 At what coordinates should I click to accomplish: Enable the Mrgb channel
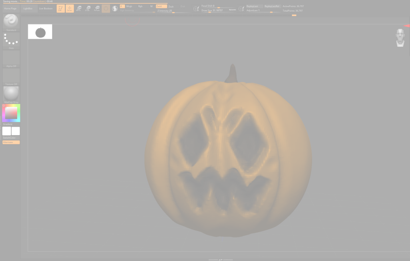(129, 6)
